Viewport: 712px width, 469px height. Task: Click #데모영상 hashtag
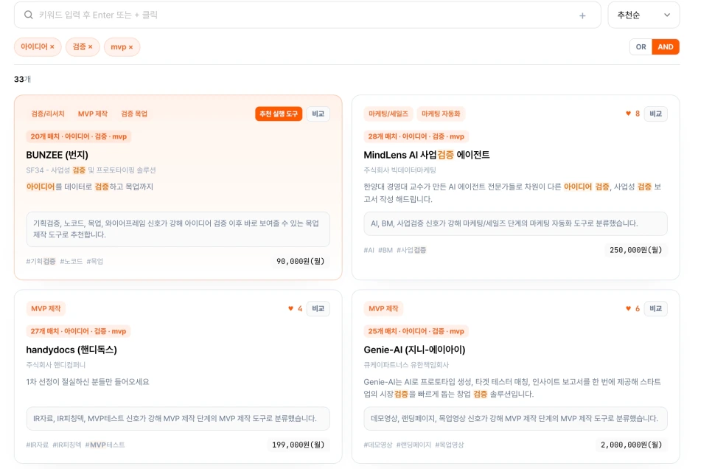coord(378,445)
